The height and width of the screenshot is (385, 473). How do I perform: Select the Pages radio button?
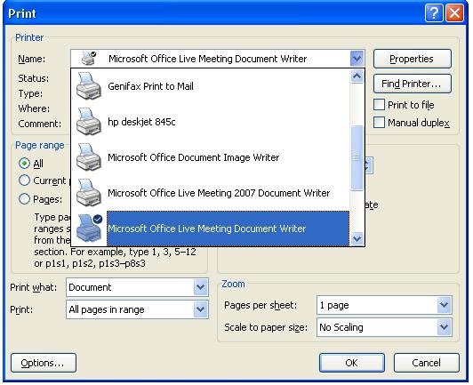point(24,199)
